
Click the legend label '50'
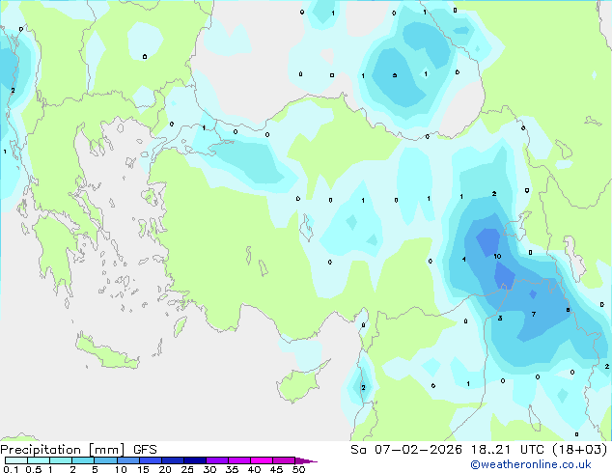click(298, 469)
